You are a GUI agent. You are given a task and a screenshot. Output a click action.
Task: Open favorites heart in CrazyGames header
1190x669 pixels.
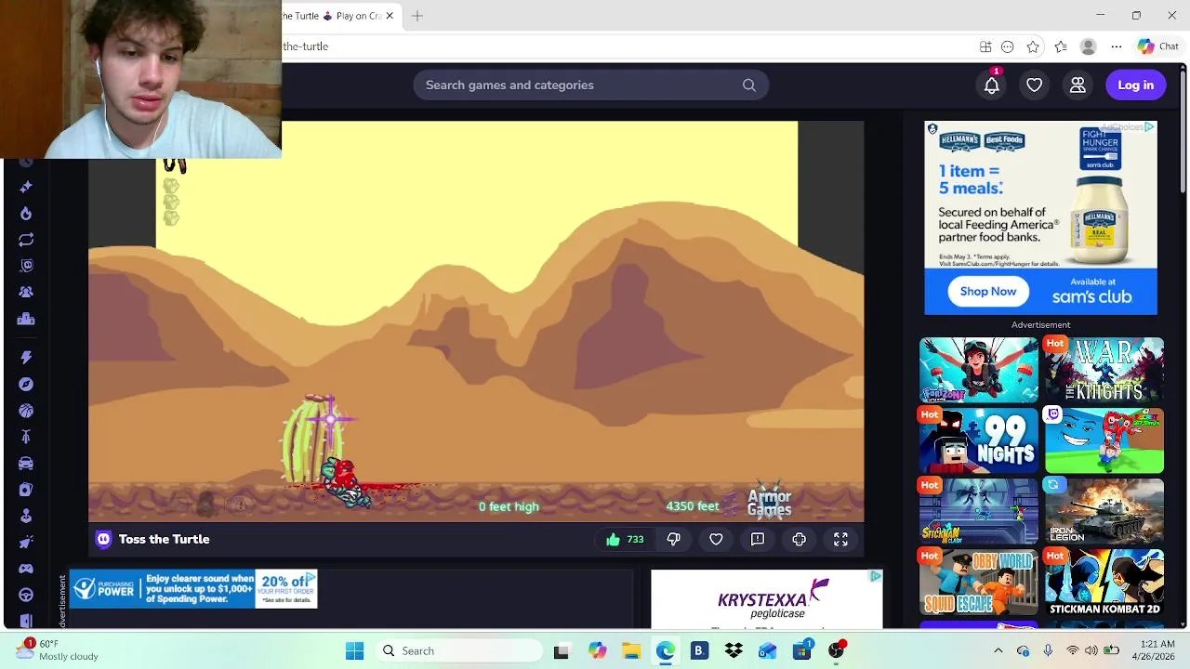tap(1035, 85)
